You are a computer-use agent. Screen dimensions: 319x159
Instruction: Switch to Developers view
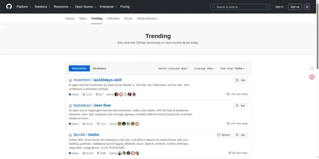coord(100,69)
